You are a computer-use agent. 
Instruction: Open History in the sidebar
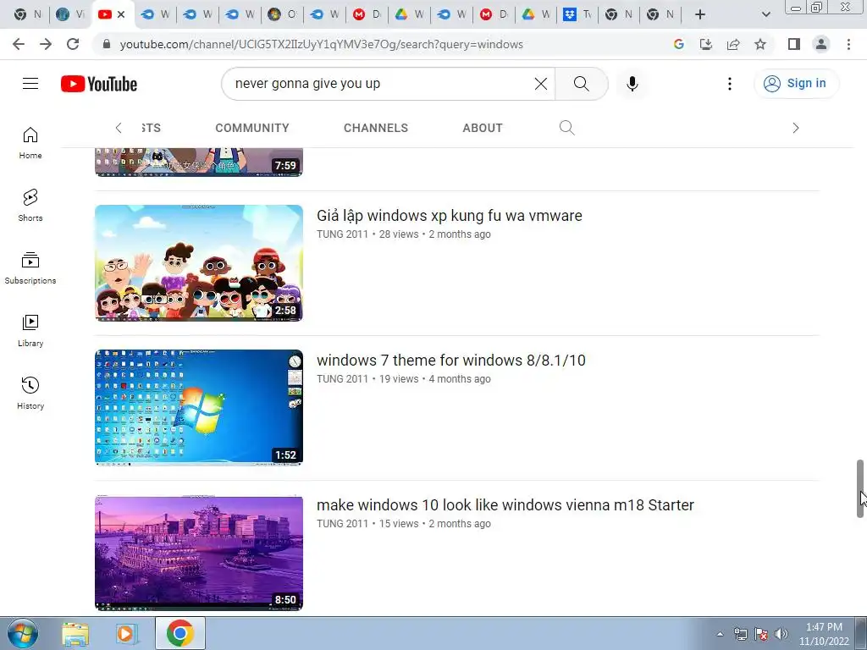[x=30, y=393]
